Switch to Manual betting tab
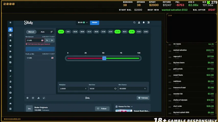The height and width of the screenshot is (122, 218). (31, 32)
